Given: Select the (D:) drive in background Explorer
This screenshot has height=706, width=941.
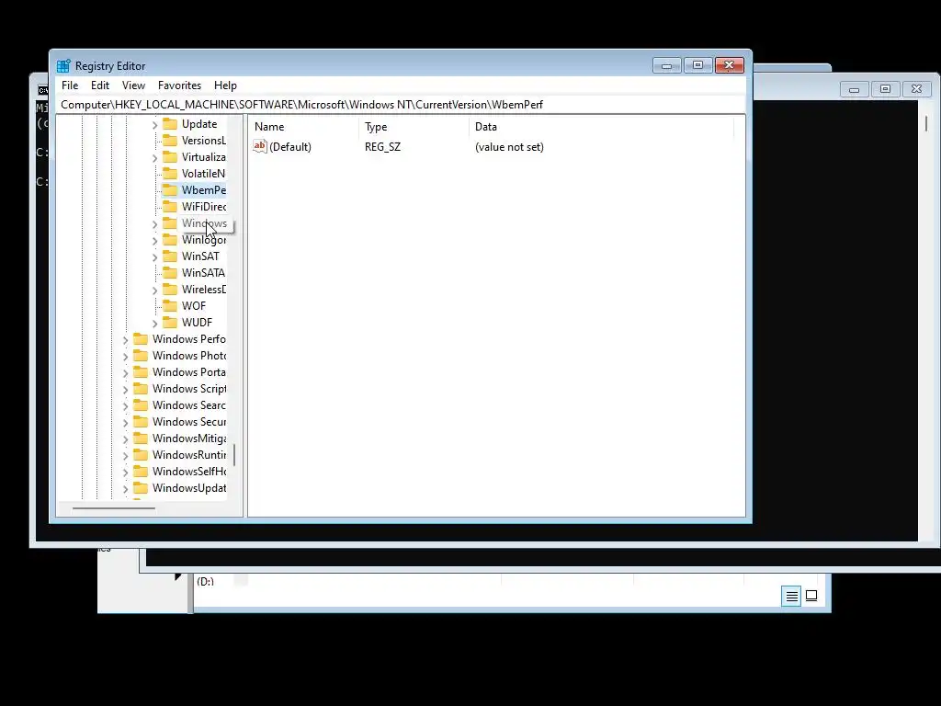Looking at the screenshot, I should tap(205, 581).
